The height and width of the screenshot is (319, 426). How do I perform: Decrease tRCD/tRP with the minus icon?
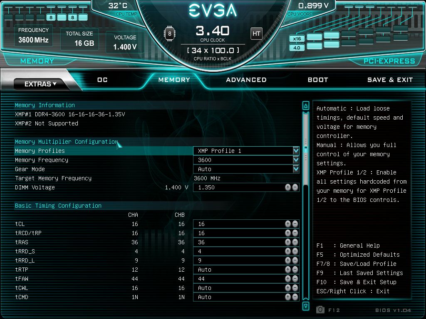coord(295,233)
